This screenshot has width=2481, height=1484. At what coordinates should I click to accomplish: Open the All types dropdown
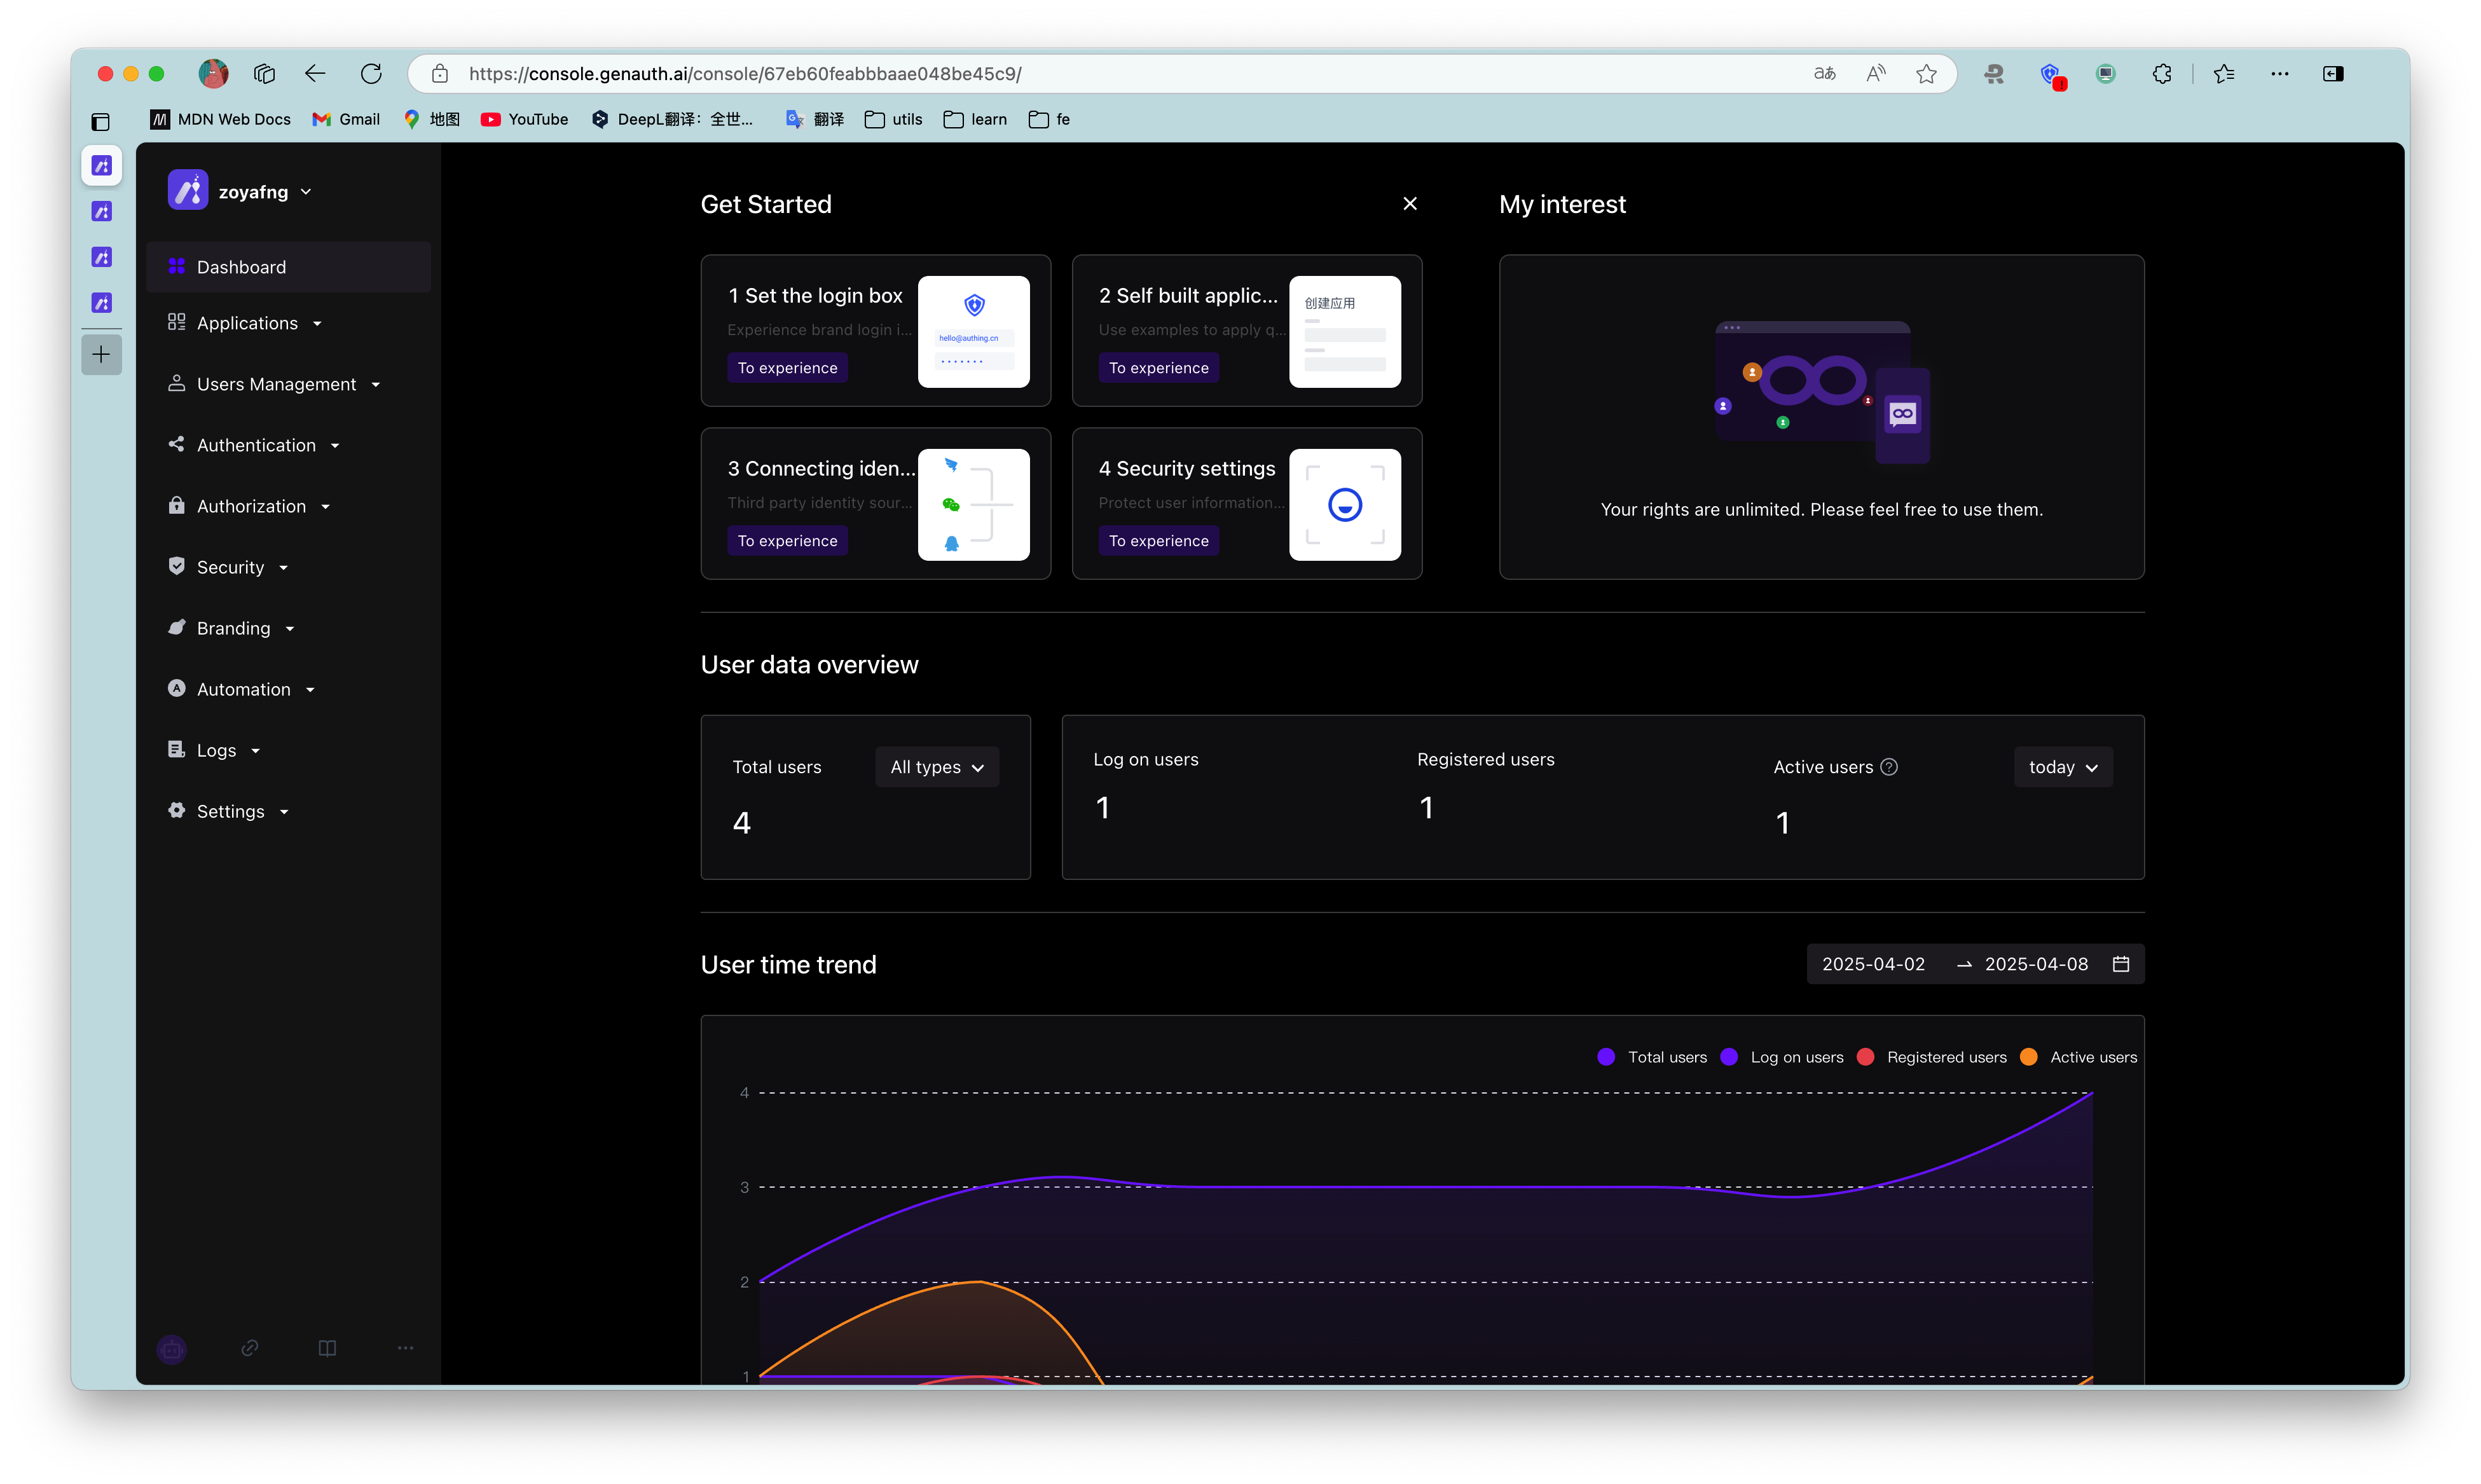935,767
